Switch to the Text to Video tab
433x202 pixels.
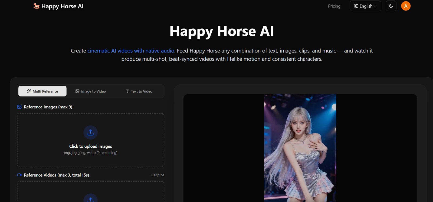(x=139, y=91)
